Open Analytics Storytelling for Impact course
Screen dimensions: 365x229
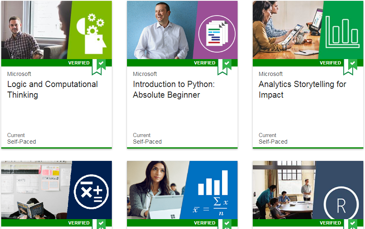[x=302, y=89]
